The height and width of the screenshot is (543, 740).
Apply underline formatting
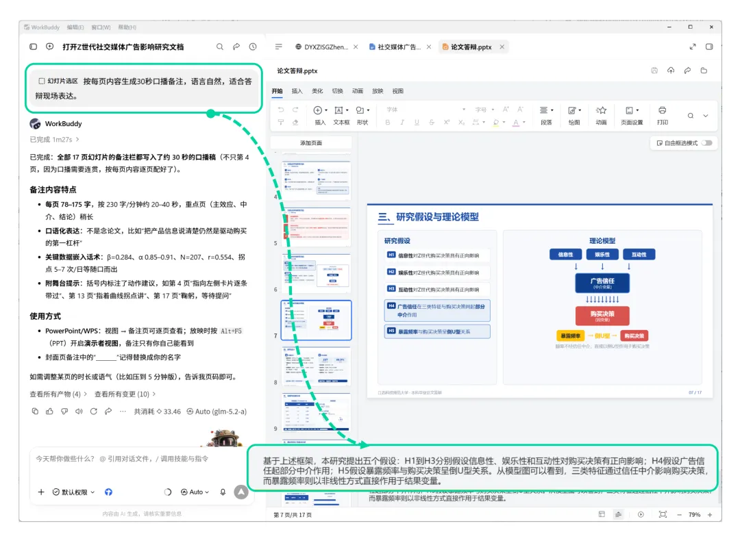pos(417,122)
